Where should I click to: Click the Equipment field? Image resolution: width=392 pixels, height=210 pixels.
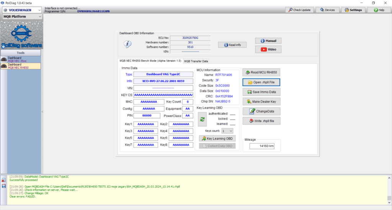[x=188, y=109]
